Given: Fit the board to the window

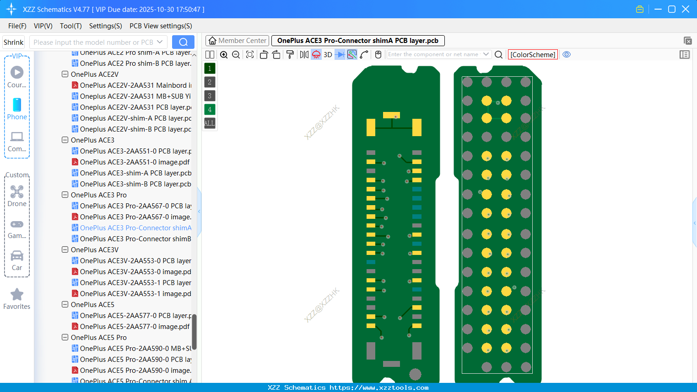Looking at the screenshot, I should 250,55.
